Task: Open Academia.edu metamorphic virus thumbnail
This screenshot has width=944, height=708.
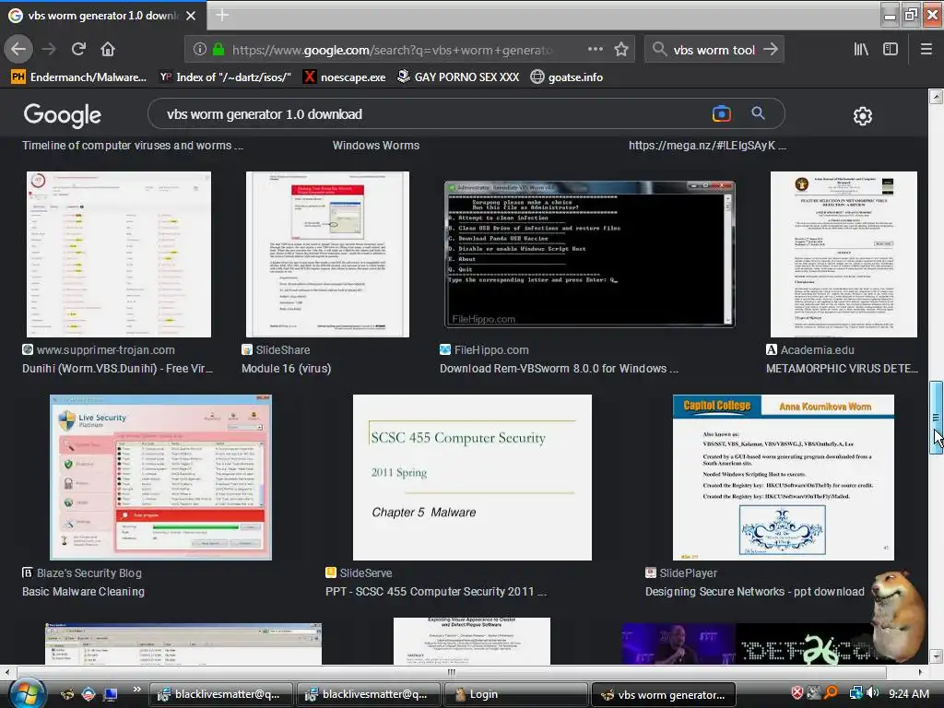Action: (844, 254)
